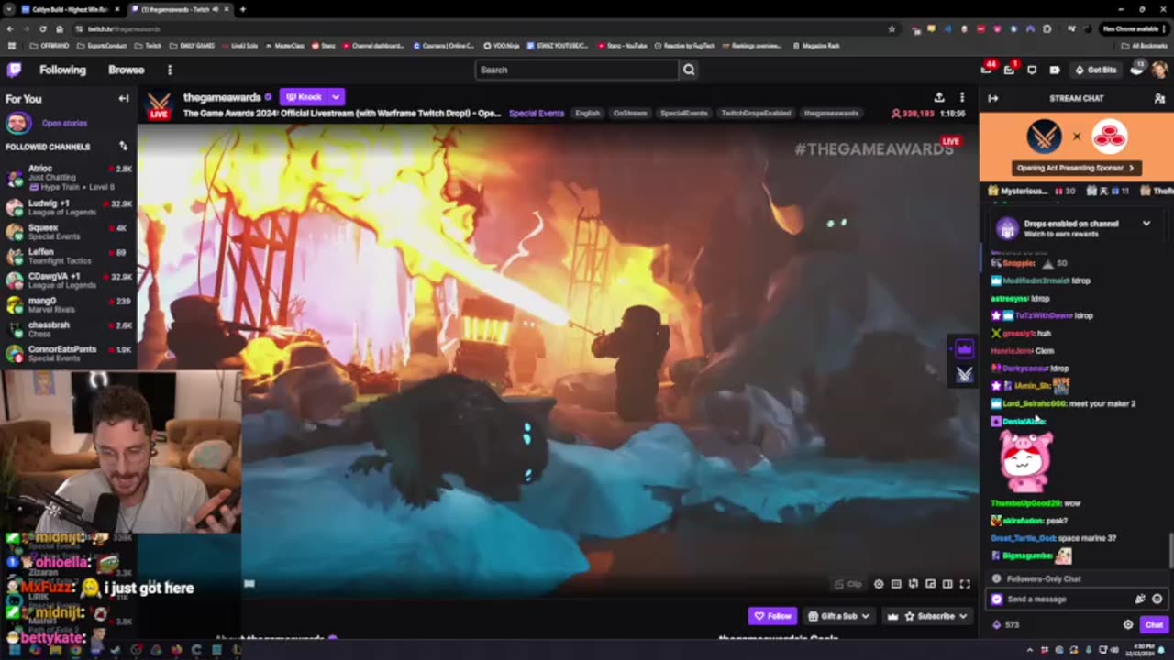Viewport: 1174px width, 660px height.
Task: Open the EsportsConduct bookmark folder
Action: pyautogui.click(x=102, y=45)
